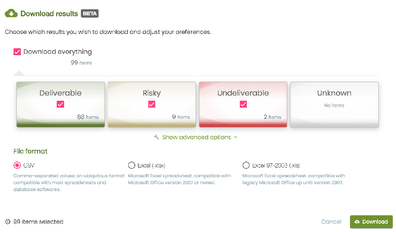Click the cloud icon inside Download button

pyautogui.click(x=357, y=222)
